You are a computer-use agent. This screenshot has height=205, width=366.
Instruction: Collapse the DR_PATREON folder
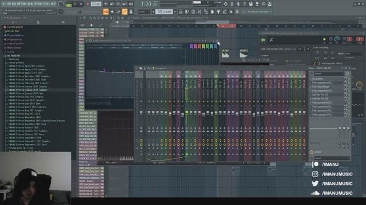coord(14,56)
